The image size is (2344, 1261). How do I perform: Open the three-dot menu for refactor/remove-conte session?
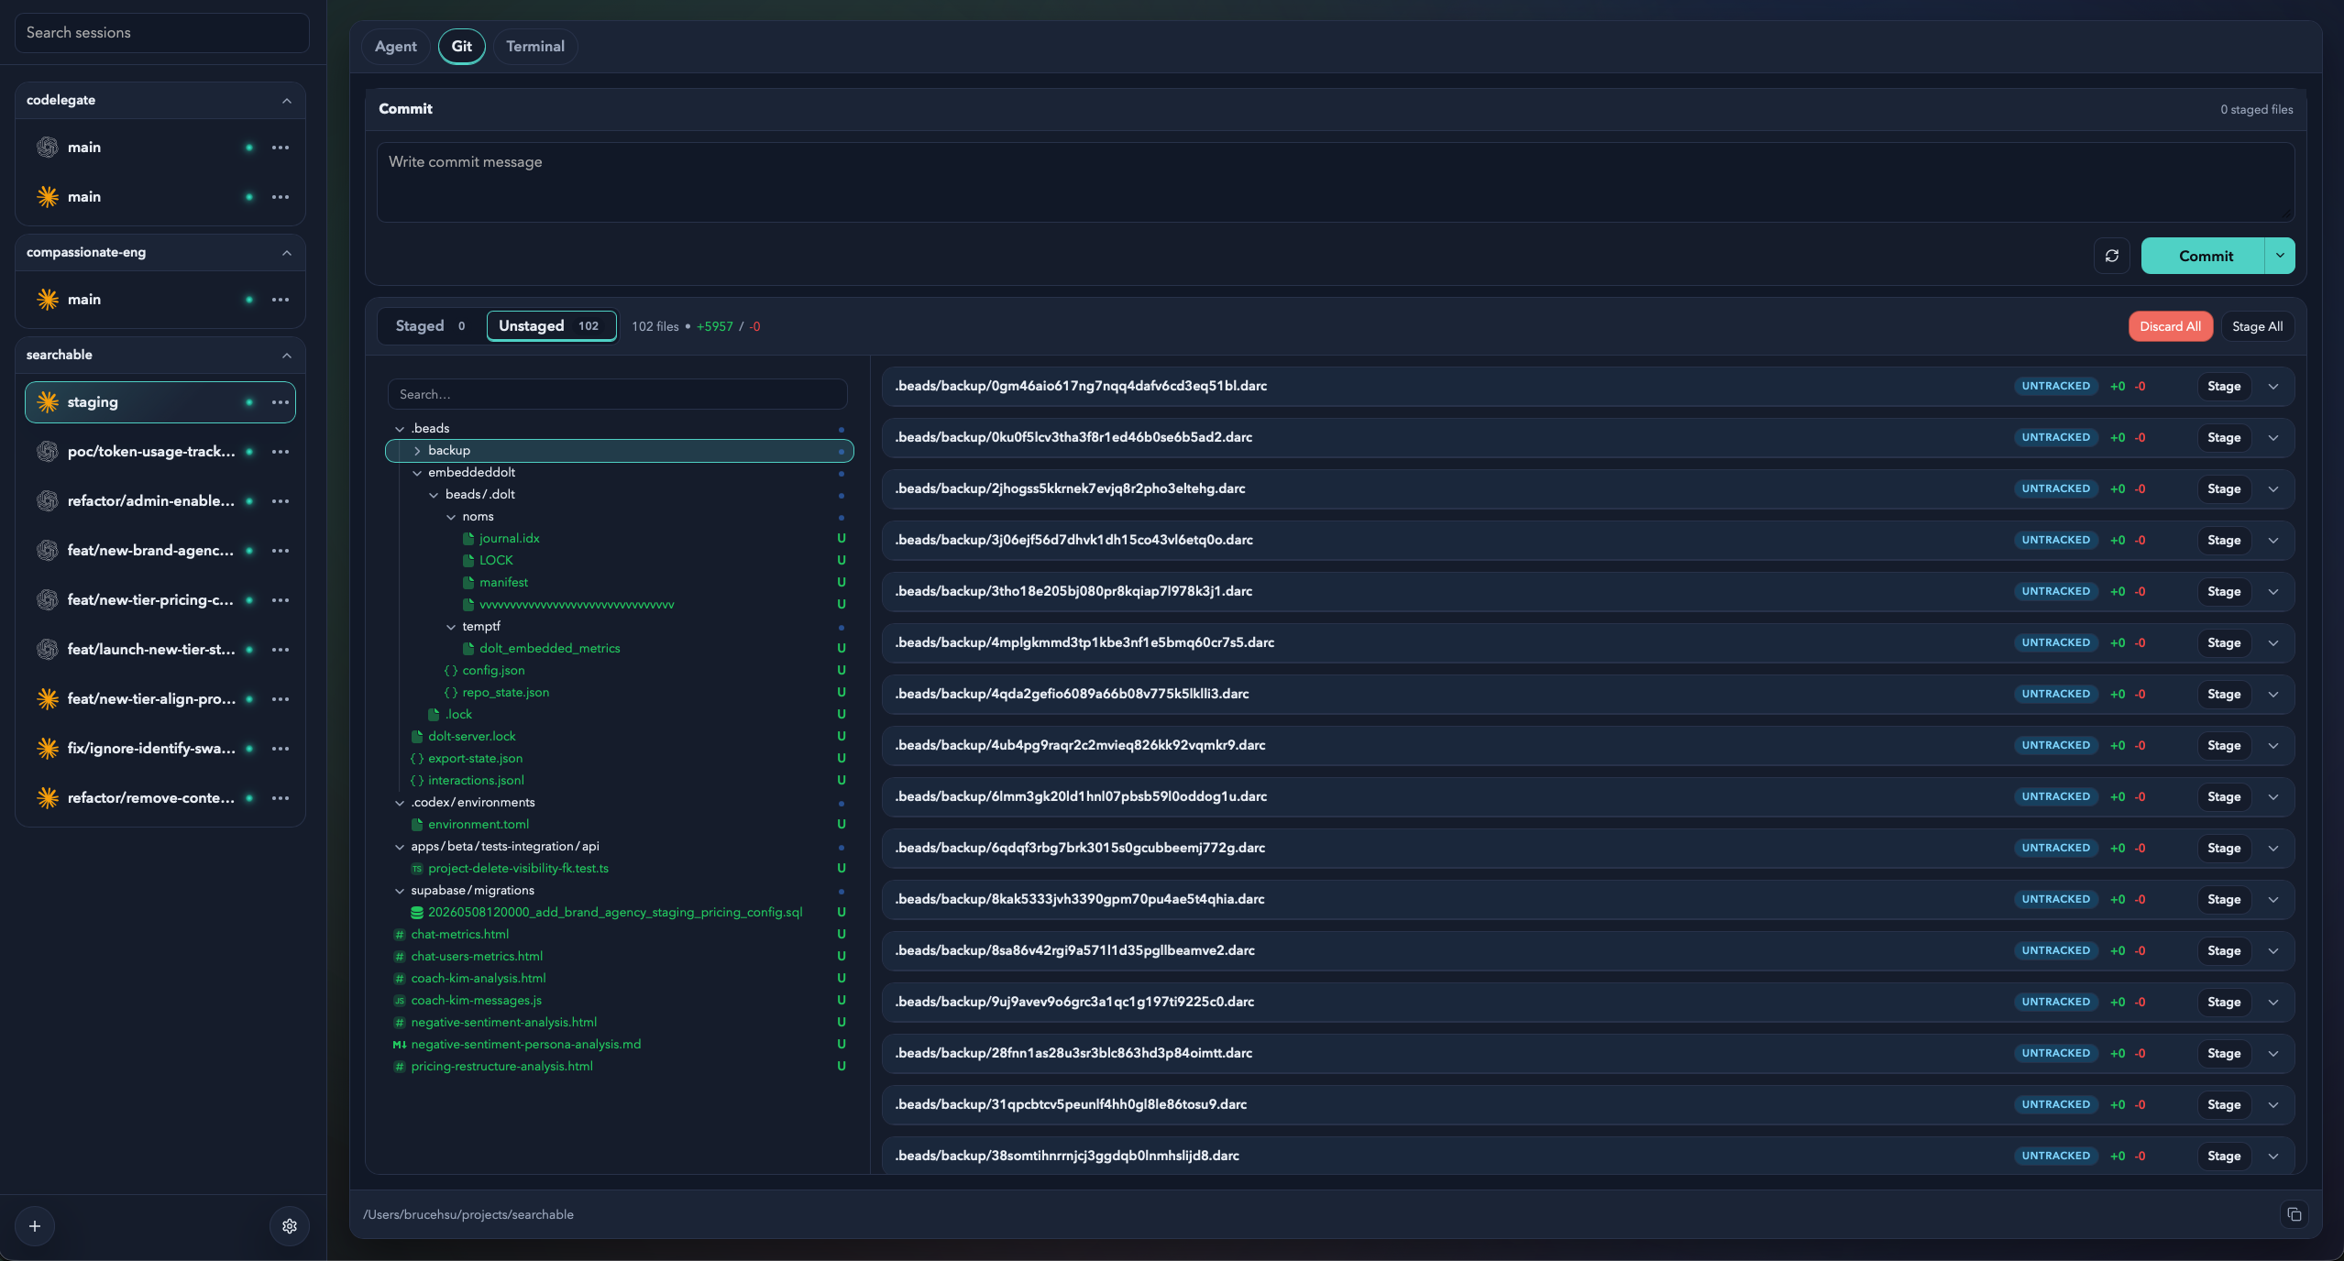pos(281,798)
